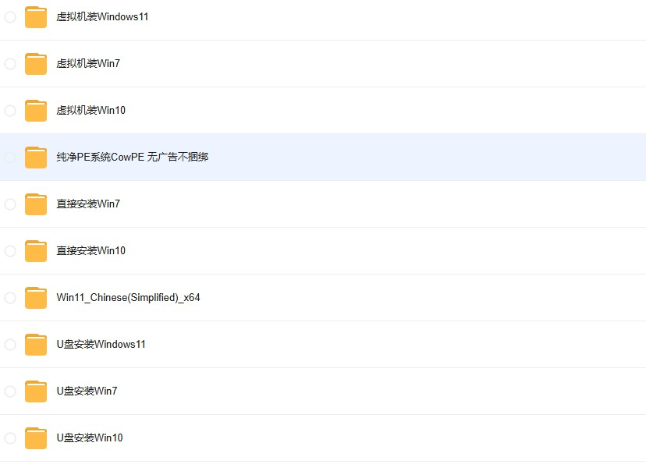Click the folder name U盘安装Windows11
Image resolution: width=646 pixels, height=464 pixels.
(101, 344)
